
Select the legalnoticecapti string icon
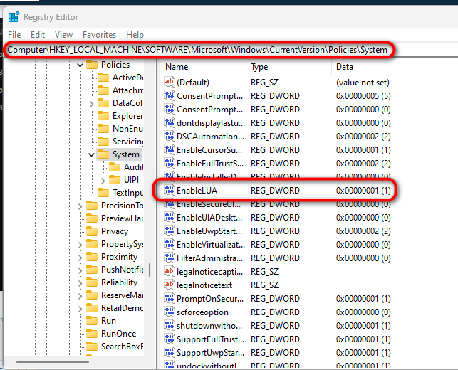pyautogui.click(x=170, y=271)
